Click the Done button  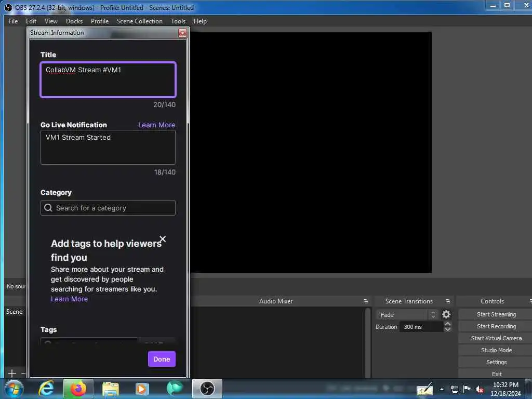point(162,359)
